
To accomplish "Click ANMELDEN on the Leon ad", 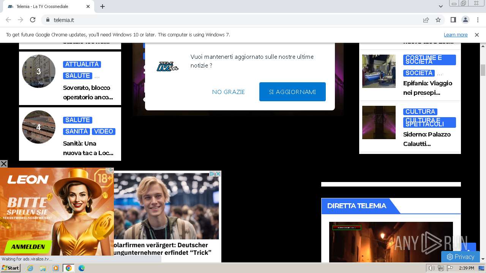I will click(x=28, y=247).
